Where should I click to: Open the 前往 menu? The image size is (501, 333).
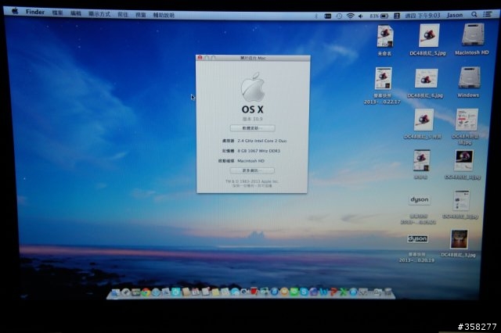pyautogui.click(x=123, y=15)
